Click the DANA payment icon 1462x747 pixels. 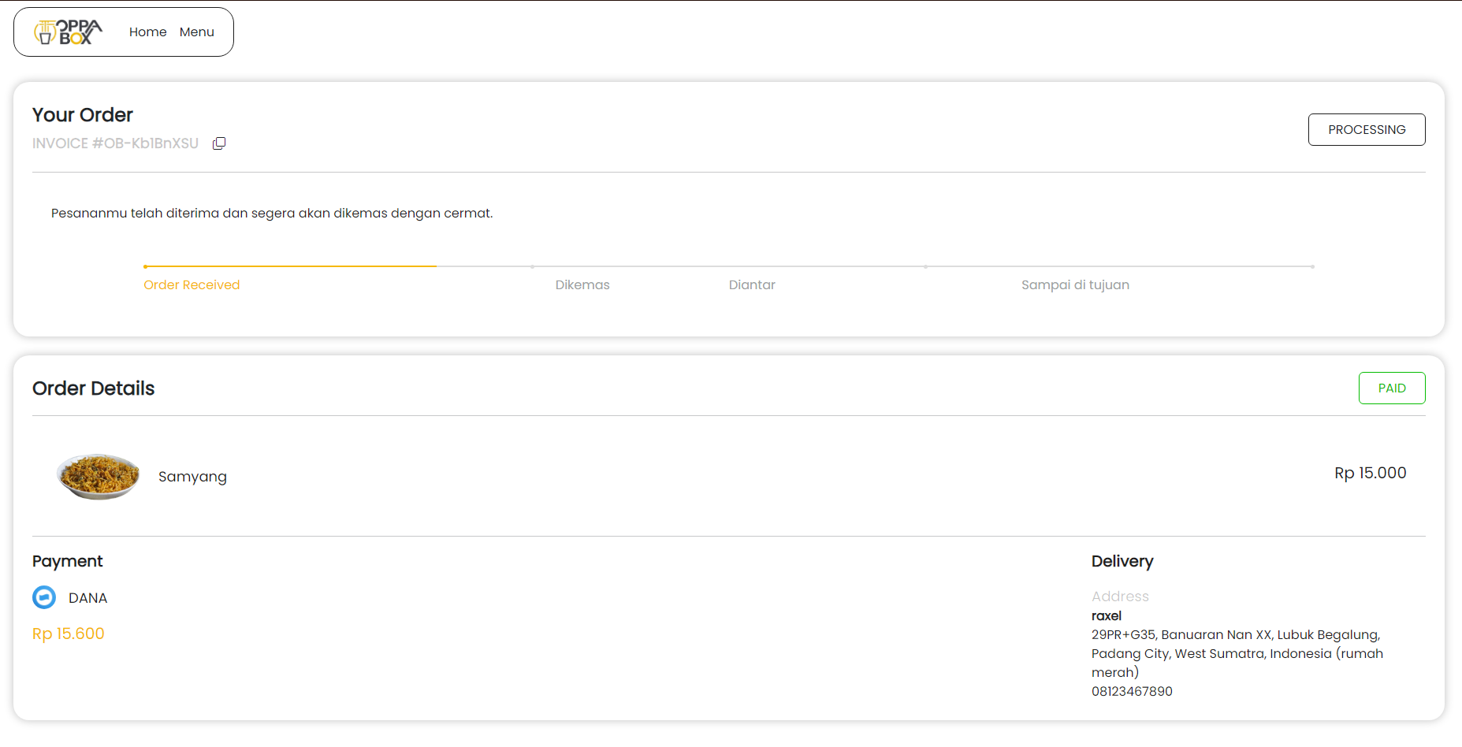[44, 597]
